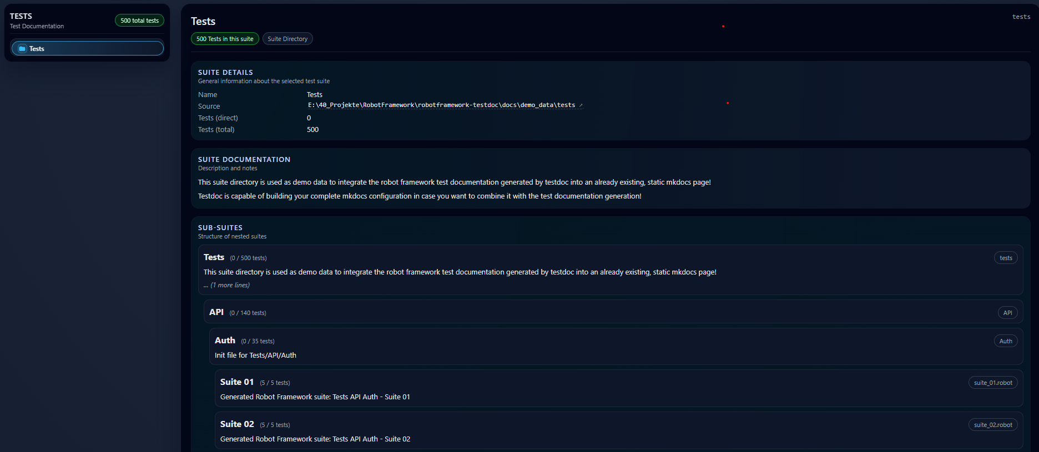Click the external-link arrow after the source path

(x=581, y=105)
